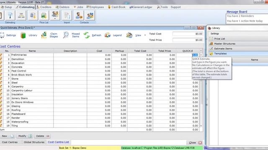Click the Modify button
Screen dimensions: 268x150
pos(25,136)
